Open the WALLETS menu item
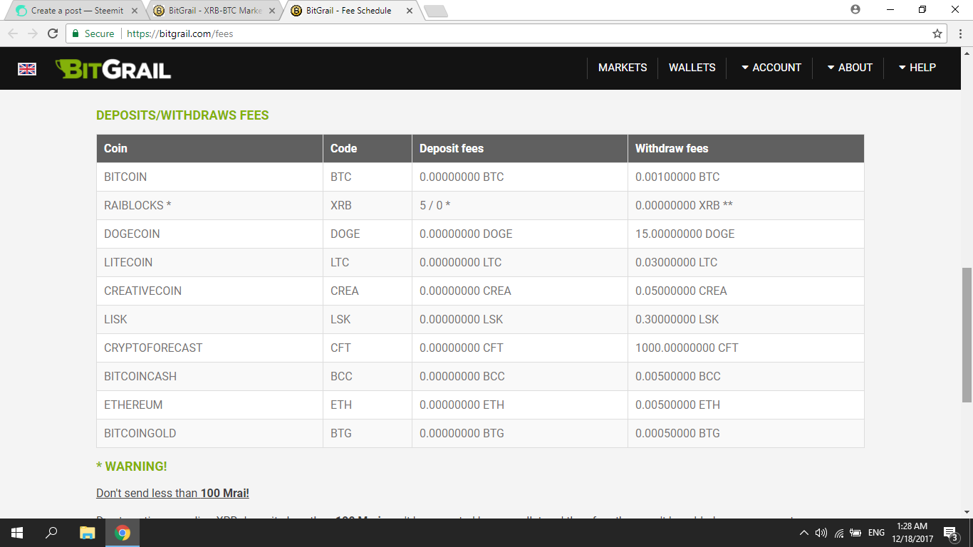 (x=692, y=68)
